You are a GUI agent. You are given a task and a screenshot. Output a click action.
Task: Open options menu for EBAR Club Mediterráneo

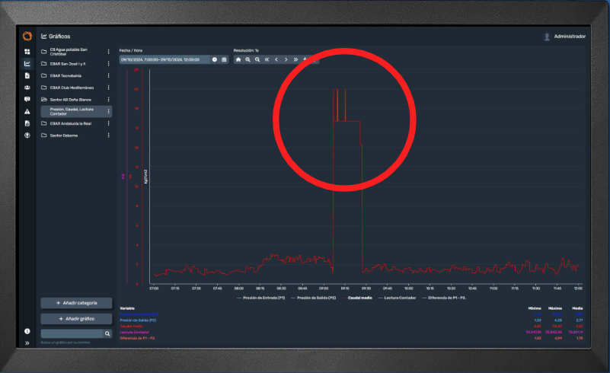click(109, 88)
